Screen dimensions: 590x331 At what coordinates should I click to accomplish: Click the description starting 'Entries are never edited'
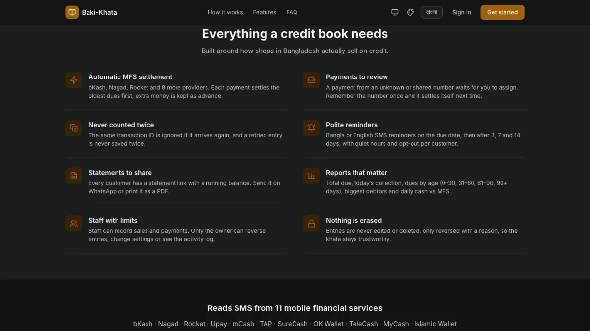(422, 235)
